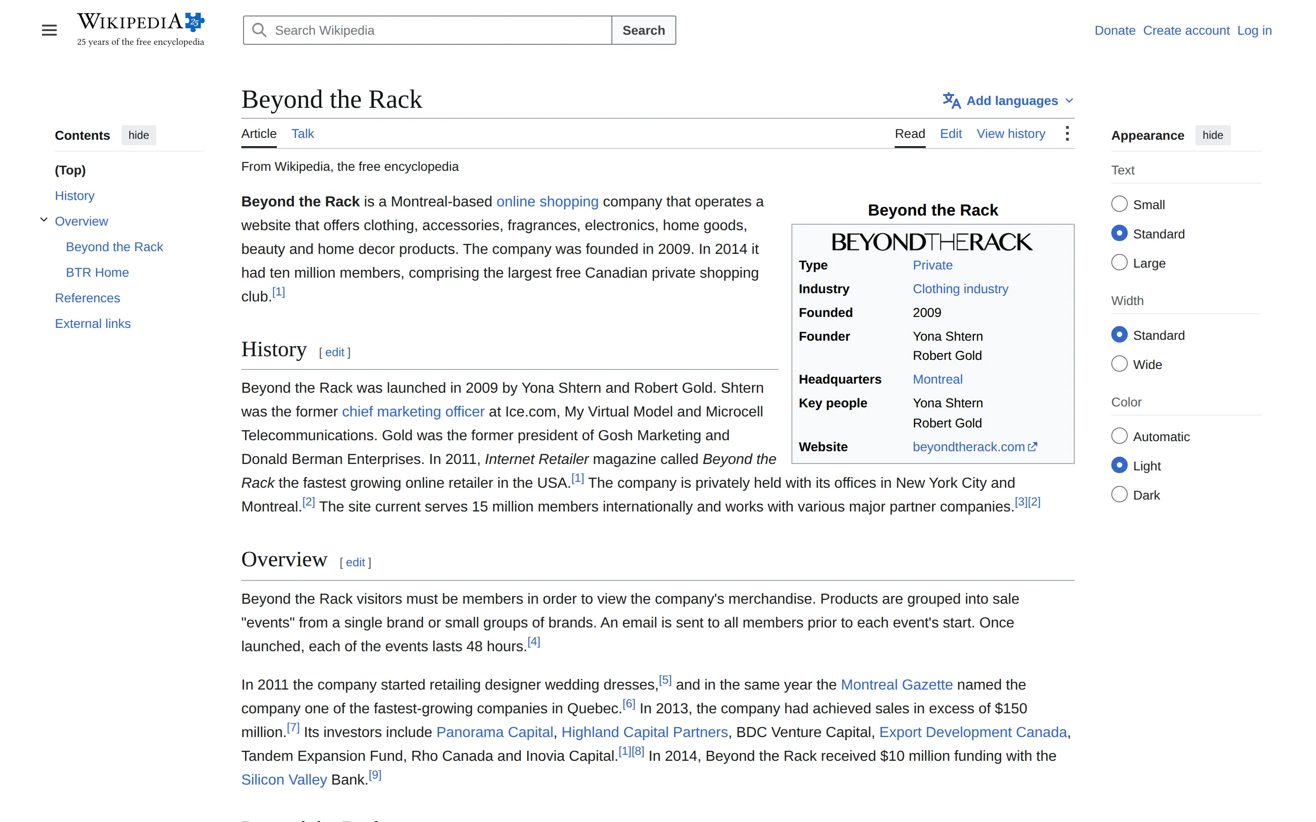Open the online shopping link

[x=547, y=202]
